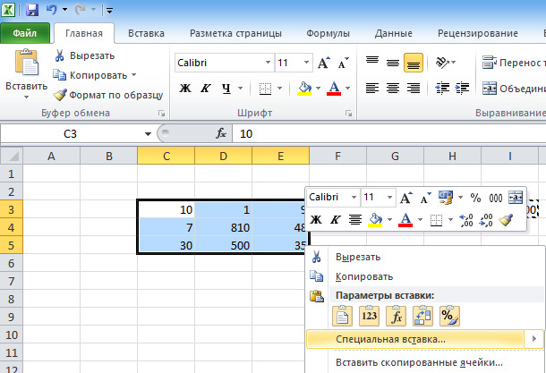Viewport: 546px width, 373px height.
Task: Toggle underline Ч in the ribbon
Action: tap(226, 89)
